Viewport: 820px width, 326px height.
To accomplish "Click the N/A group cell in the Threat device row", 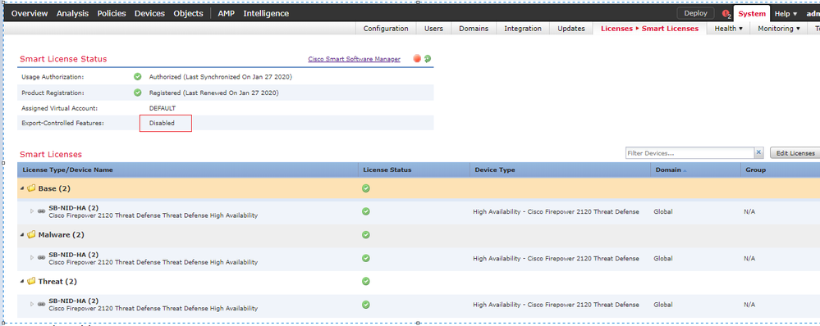I will [749, 305].
